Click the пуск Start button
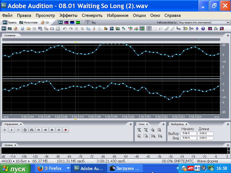The width and height of the screenshot is (231, 173). pos(15,169)
